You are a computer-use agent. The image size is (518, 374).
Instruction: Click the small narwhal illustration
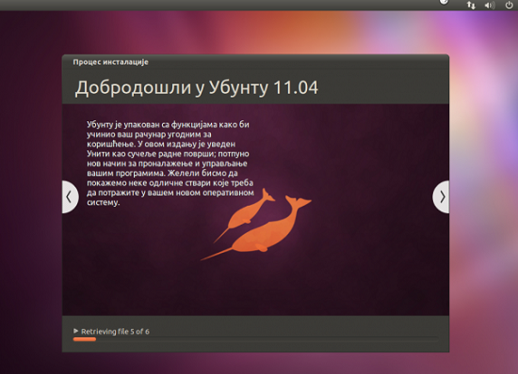[245, 214]
